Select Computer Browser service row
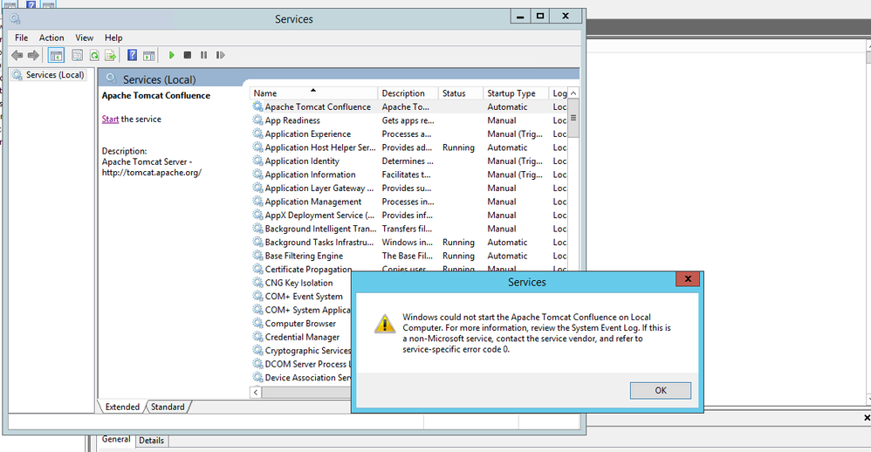 pos(301,323)
